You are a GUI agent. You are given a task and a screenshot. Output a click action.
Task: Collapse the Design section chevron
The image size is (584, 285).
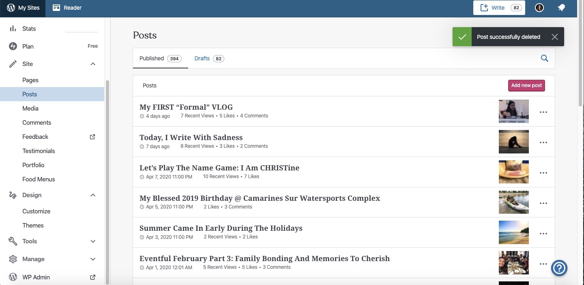point(93,195)
